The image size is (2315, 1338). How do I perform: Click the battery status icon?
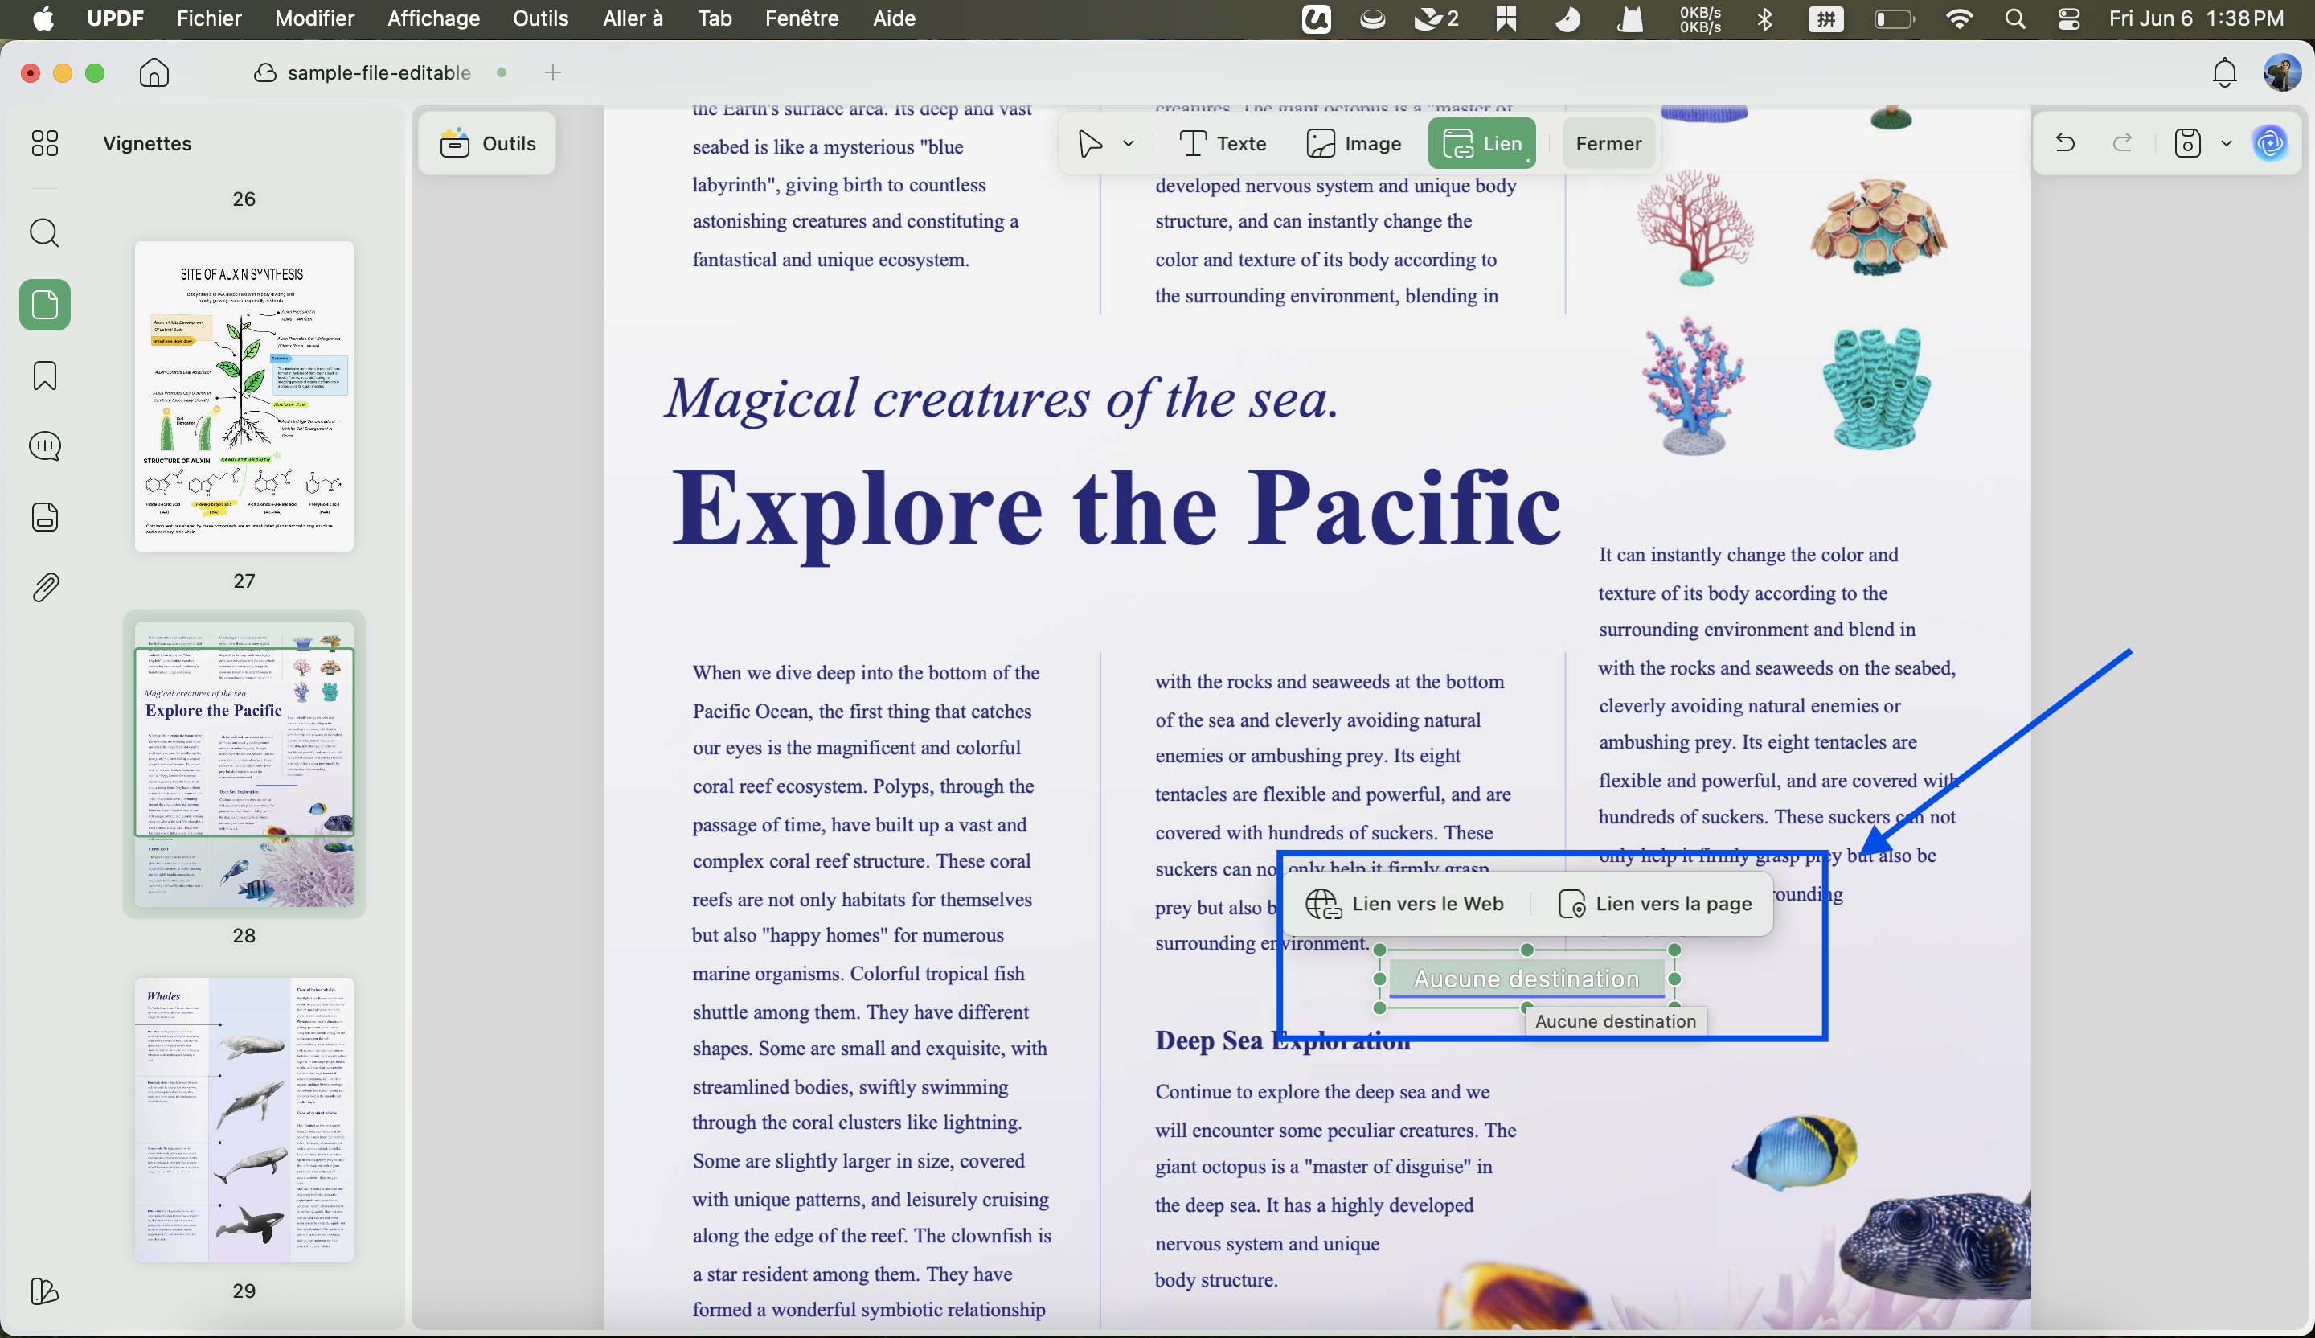[x=1895, y=18]
